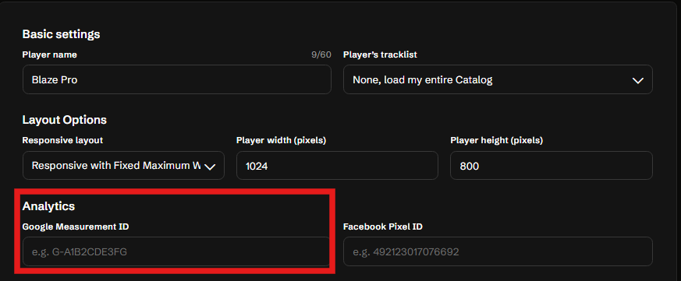This screenshot has height=281, width=681.
Task: Click the "Facebook Pixel ID" label
Action: [383, 227]
